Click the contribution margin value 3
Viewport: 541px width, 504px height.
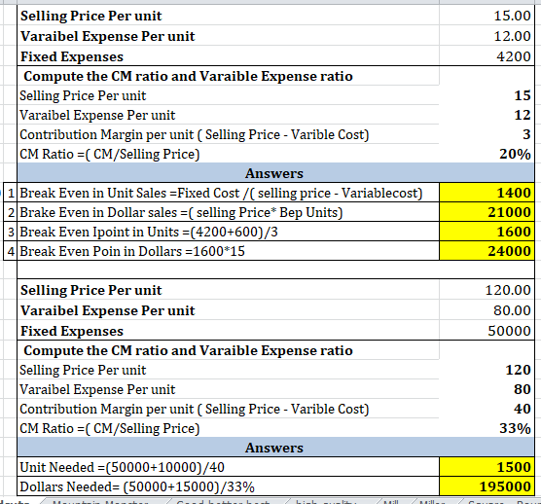[x=487, y=134]
